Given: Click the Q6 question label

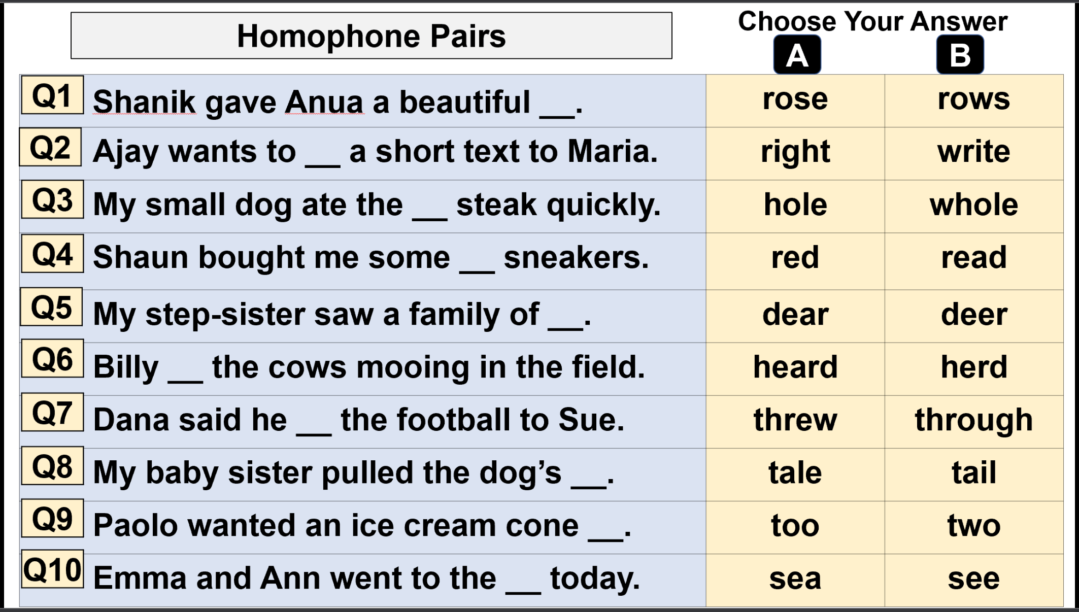Looking at the screenshot, I should coord(52,359).
